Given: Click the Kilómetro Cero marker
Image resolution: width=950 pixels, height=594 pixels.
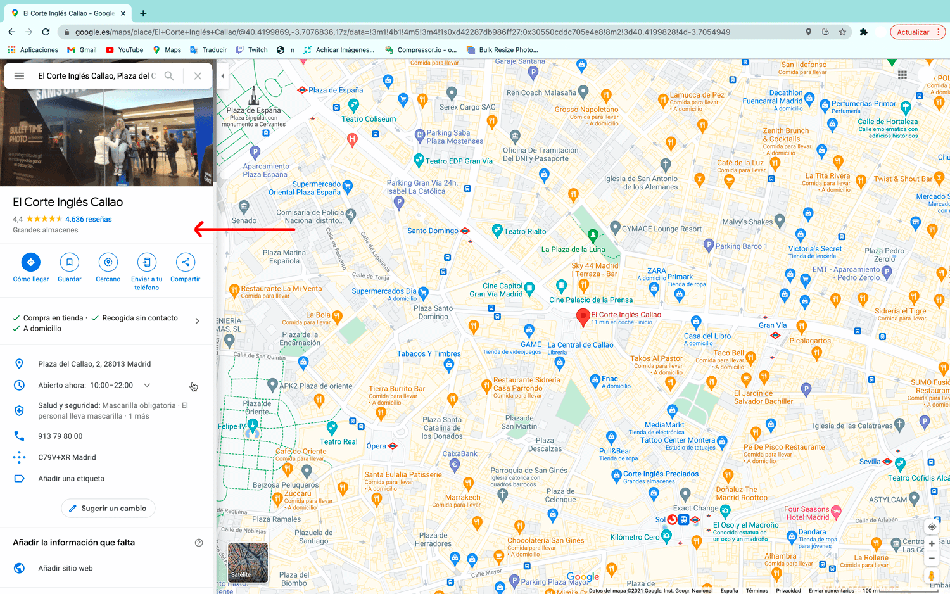Looking at the screenshot, I should (666, 536).
